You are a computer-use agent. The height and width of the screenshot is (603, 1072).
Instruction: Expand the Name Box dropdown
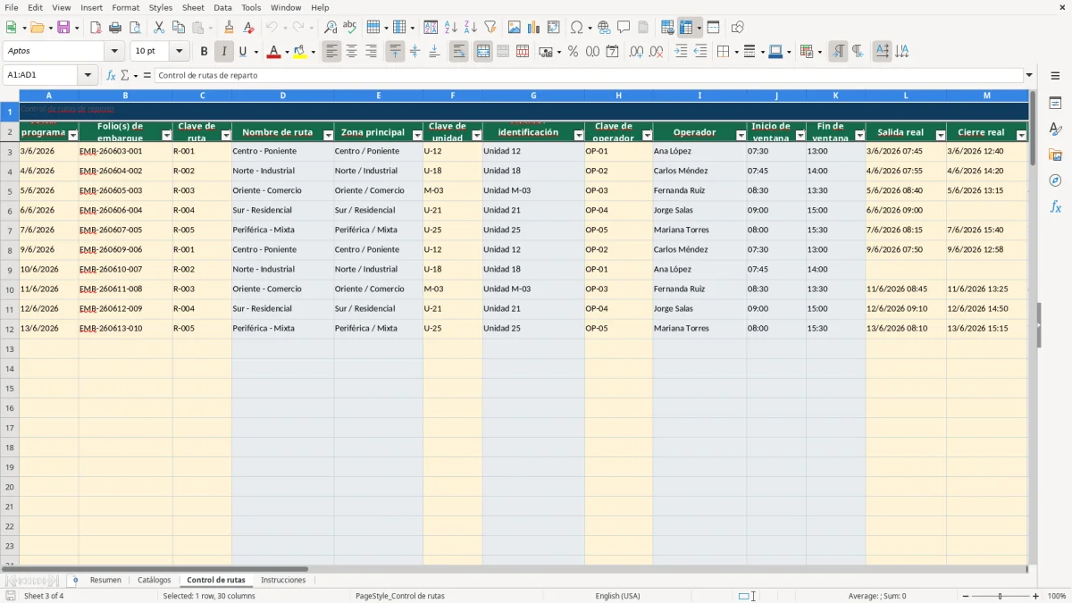[x=88, y=75]
